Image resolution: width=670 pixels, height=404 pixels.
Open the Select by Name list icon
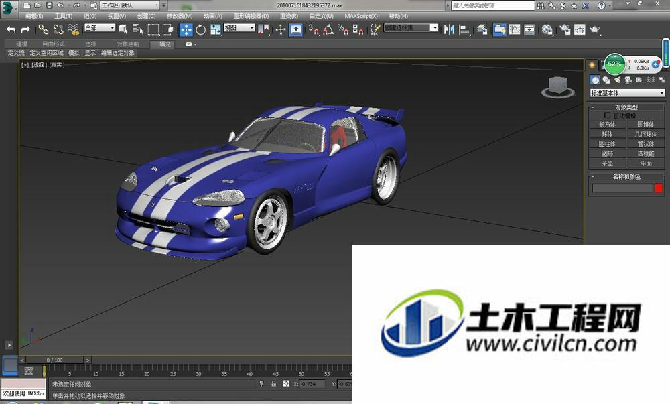tap(138, 29)
